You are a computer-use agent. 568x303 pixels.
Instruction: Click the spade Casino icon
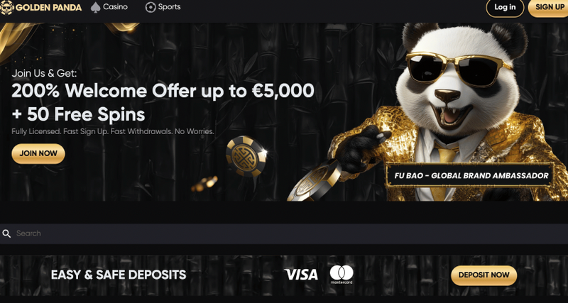point(95,7)
